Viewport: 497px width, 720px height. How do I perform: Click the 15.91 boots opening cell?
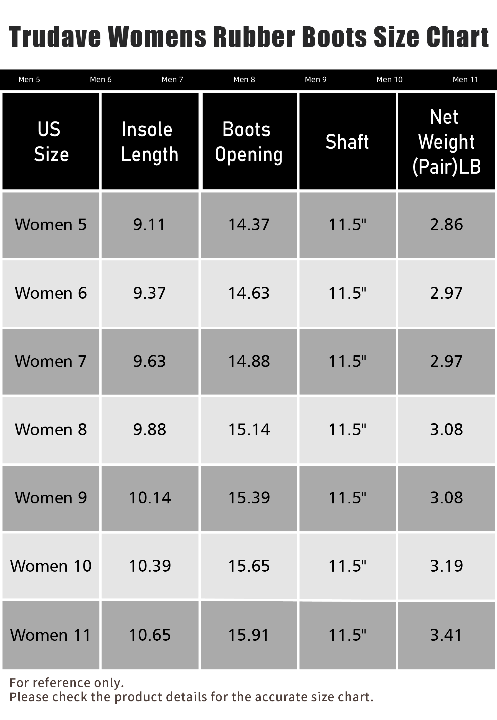click(x=249, y=635)
